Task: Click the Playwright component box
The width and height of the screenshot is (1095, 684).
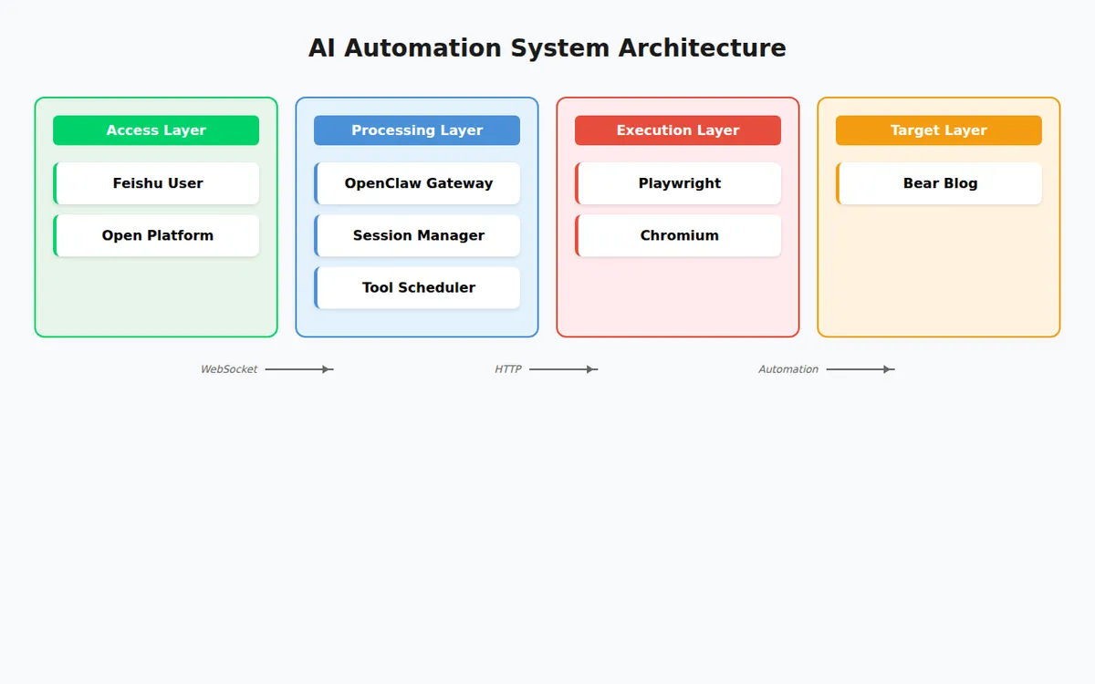Action: 679,183
